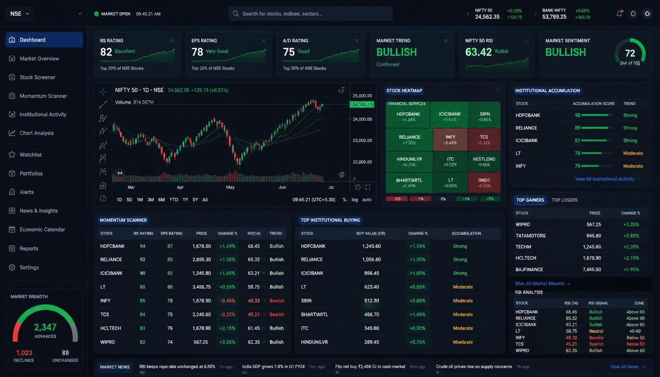Open Chart Analysis in sidebar
The image size is (660, 377).
(x=36, y=133)
